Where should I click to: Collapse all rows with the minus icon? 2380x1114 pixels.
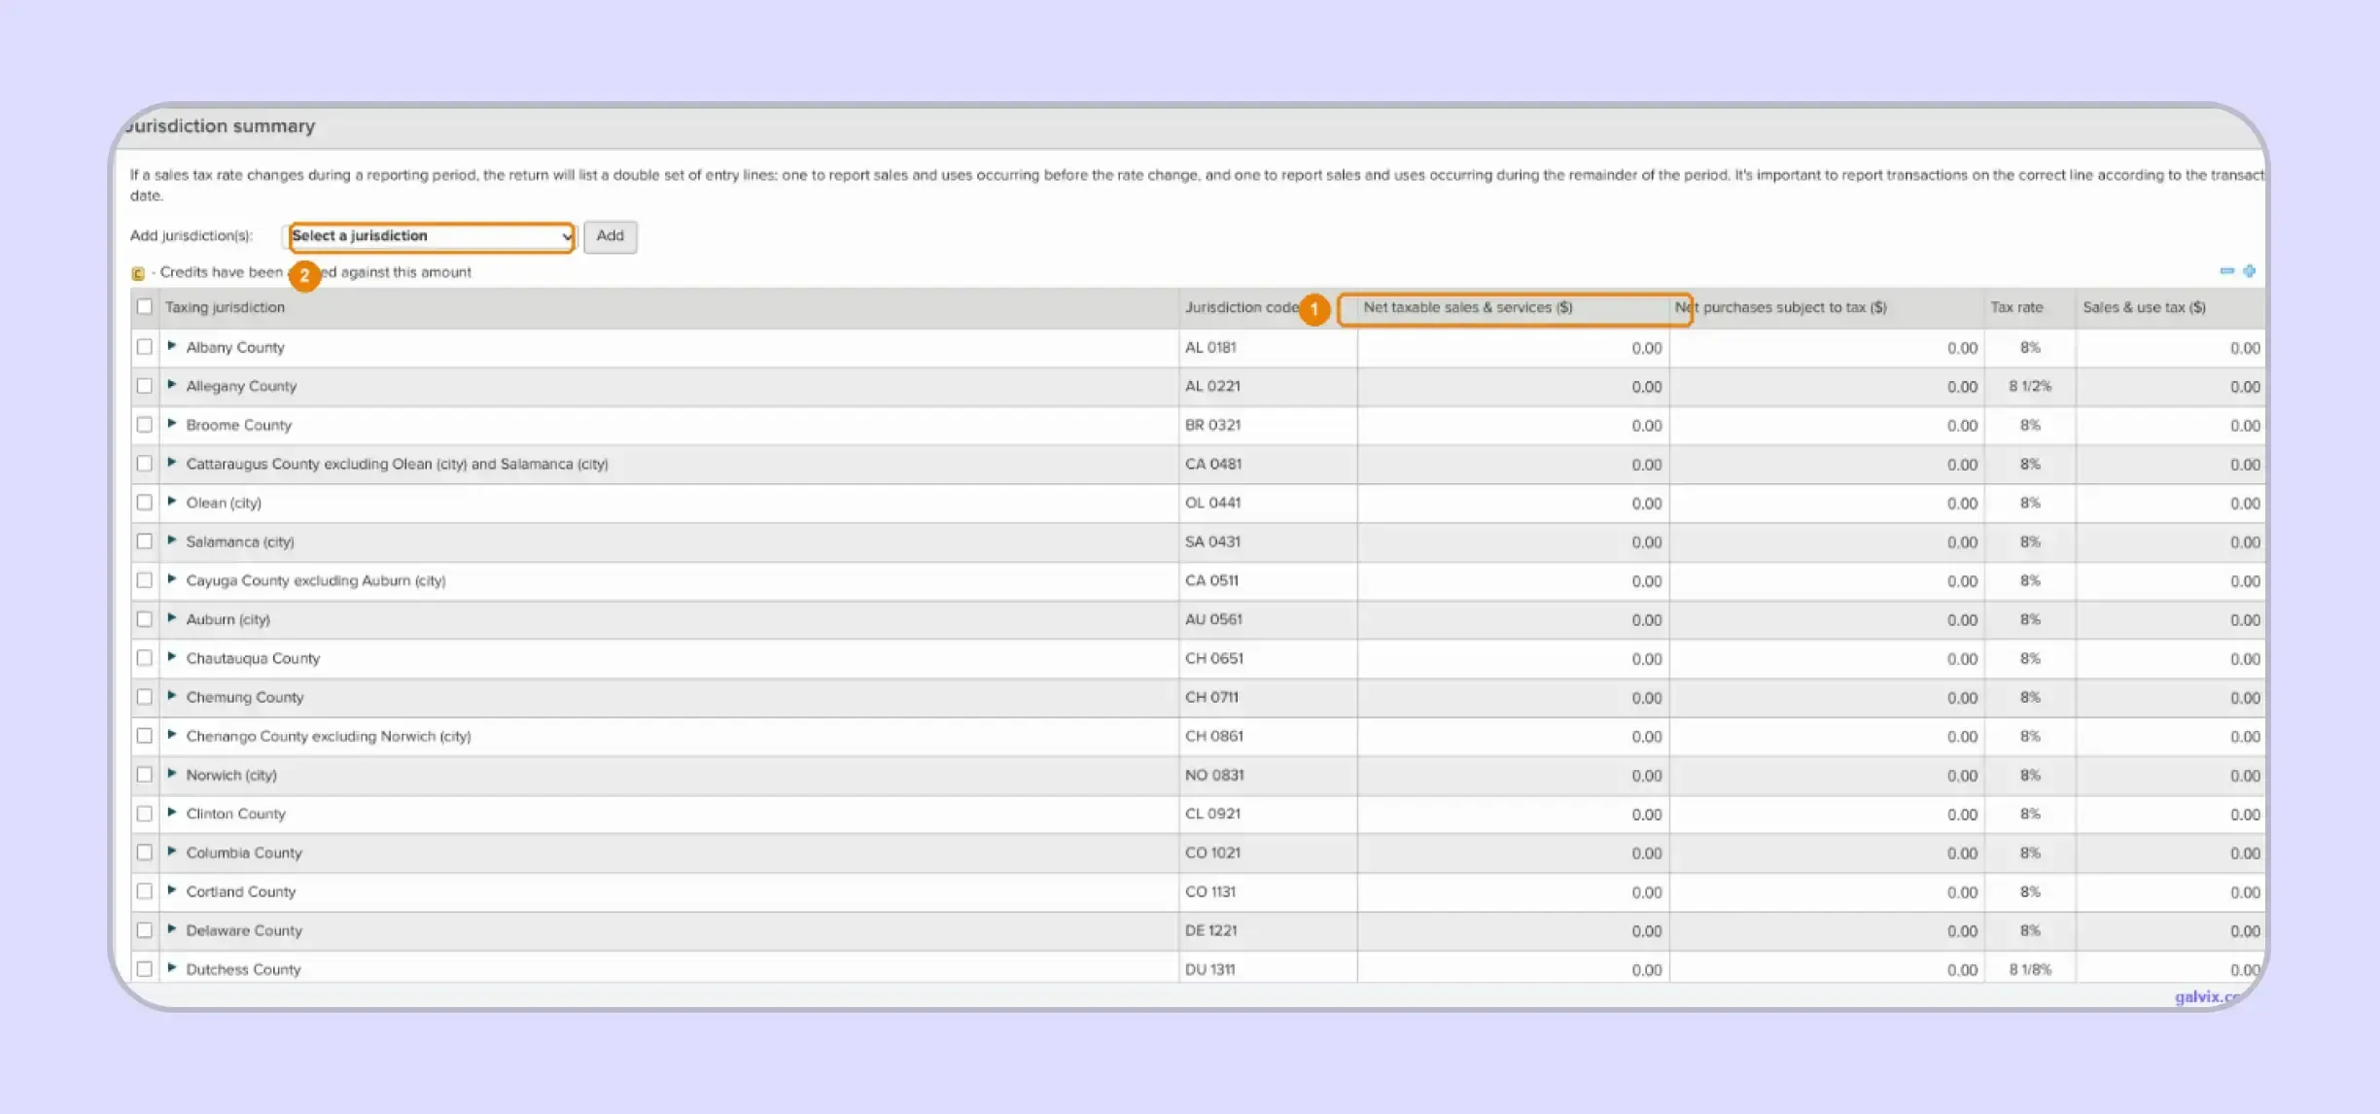click(2227, 271)
